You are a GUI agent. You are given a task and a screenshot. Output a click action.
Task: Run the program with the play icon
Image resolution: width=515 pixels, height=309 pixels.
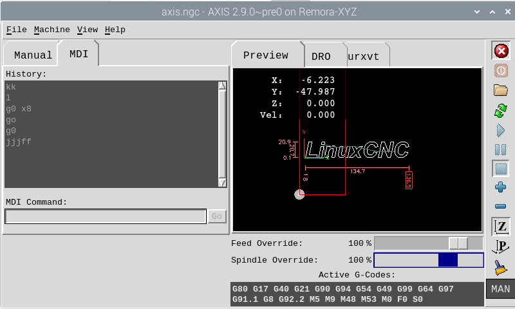[501, 131]
